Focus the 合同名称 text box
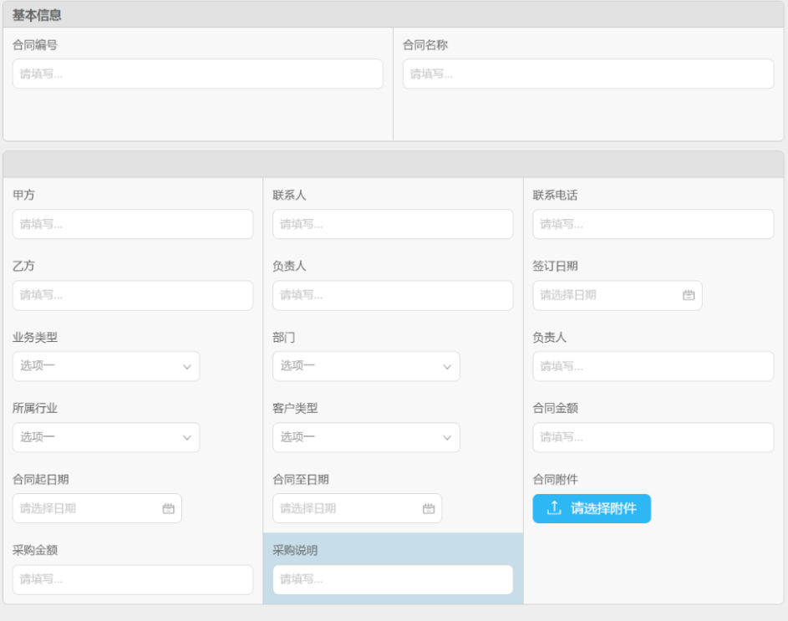The width and height of the screenshot is (788, 621). (588, 74)
